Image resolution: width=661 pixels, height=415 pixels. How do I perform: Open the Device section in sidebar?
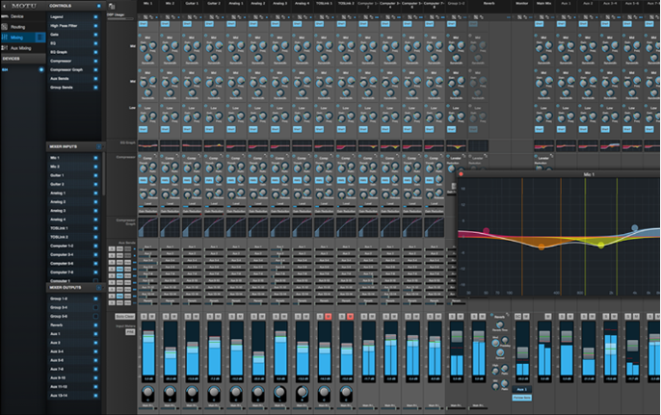pos(17,16)
